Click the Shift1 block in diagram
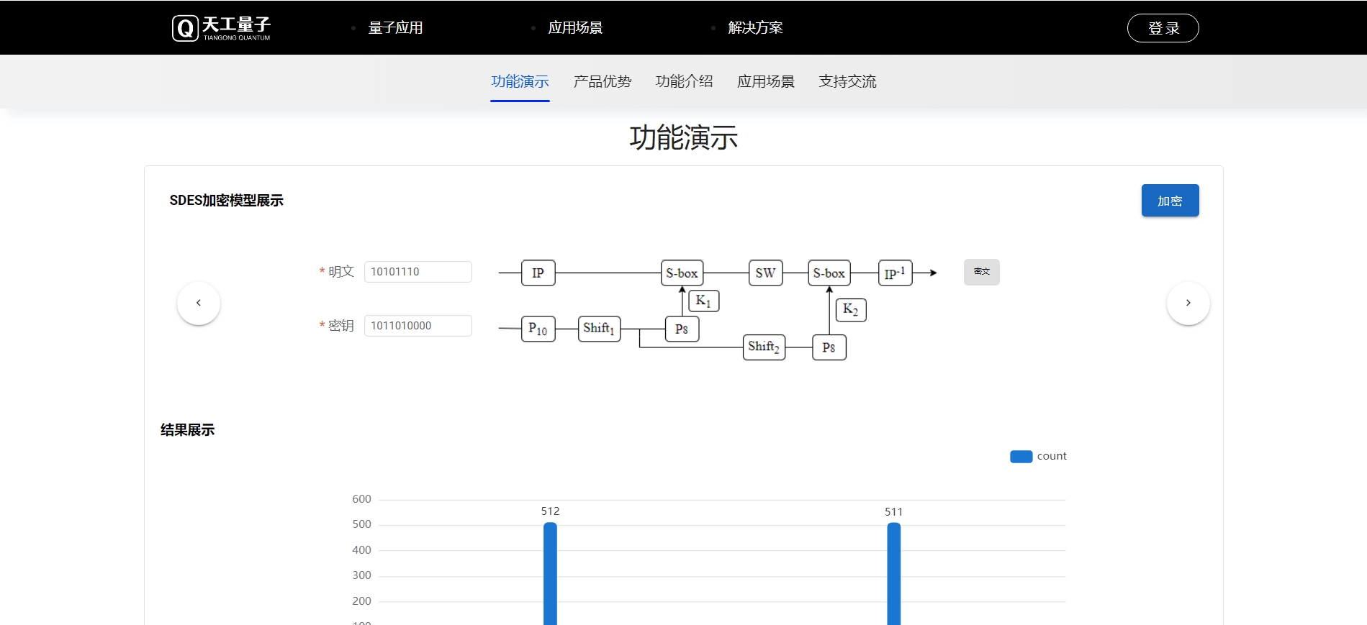The height and width of the screenshot is (625, 1367). pyautogui.click(x=599, y=329)
